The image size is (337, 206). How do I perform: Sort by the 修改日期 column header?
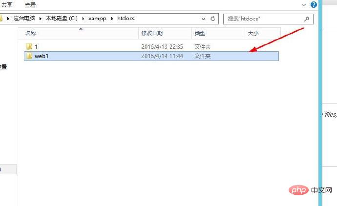[151, 33]
